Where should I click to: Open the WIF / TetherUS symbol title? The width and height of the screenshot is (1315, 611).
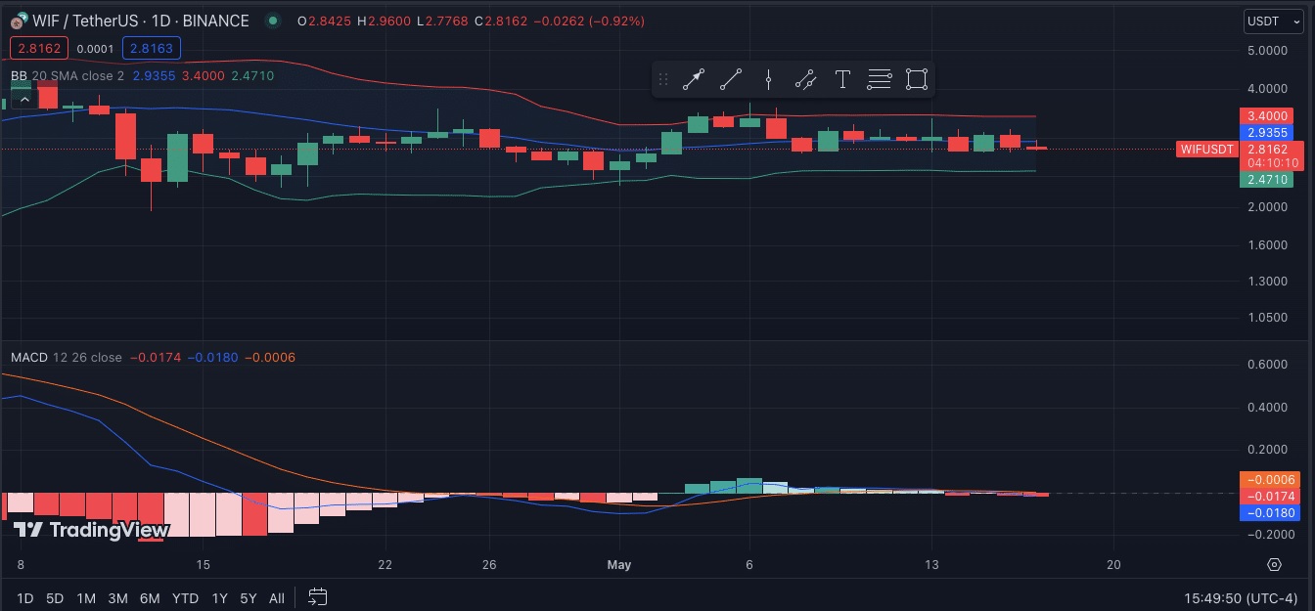(x=140, y=21)
